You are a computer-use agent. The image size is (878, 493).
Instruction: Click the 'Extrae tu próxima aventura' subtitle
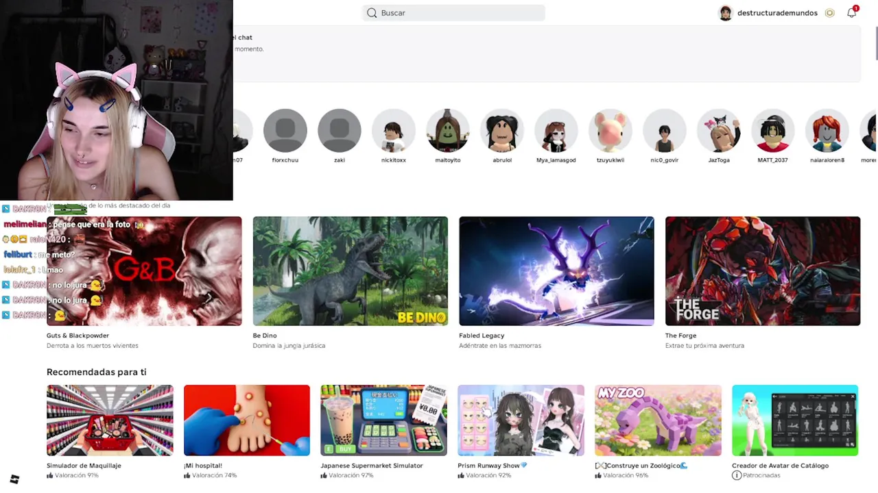(x=704, y=346)
